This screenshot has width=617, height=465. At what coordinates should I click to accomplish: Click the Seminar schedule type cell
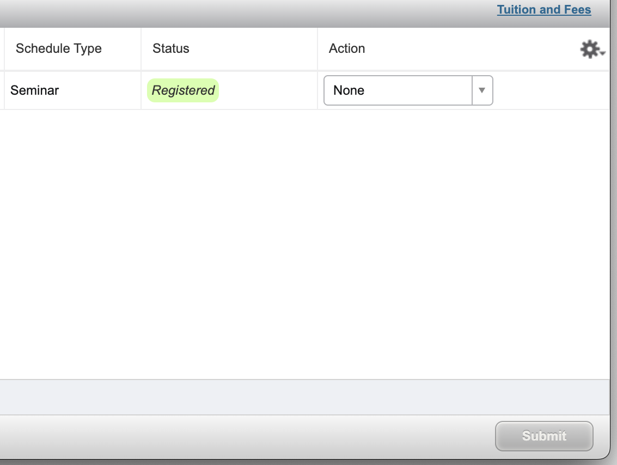point(34,90)
